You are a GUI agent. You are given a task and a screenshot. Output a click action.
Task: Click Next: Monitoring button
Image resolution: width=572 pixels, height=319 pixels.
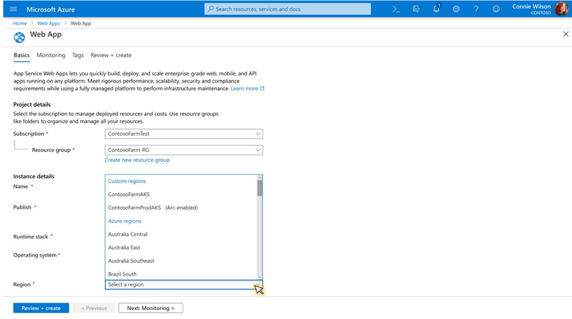[x=151, y=308]
